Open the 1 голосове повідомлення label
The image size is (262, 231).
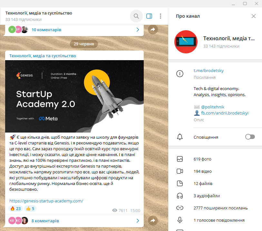pyautogui.click(x=219, y=220)
